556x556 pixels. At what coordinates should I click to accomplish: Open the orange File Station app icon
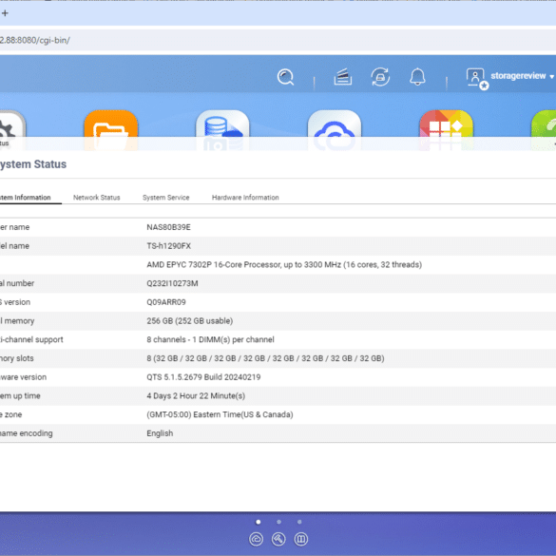coord(111,130)
